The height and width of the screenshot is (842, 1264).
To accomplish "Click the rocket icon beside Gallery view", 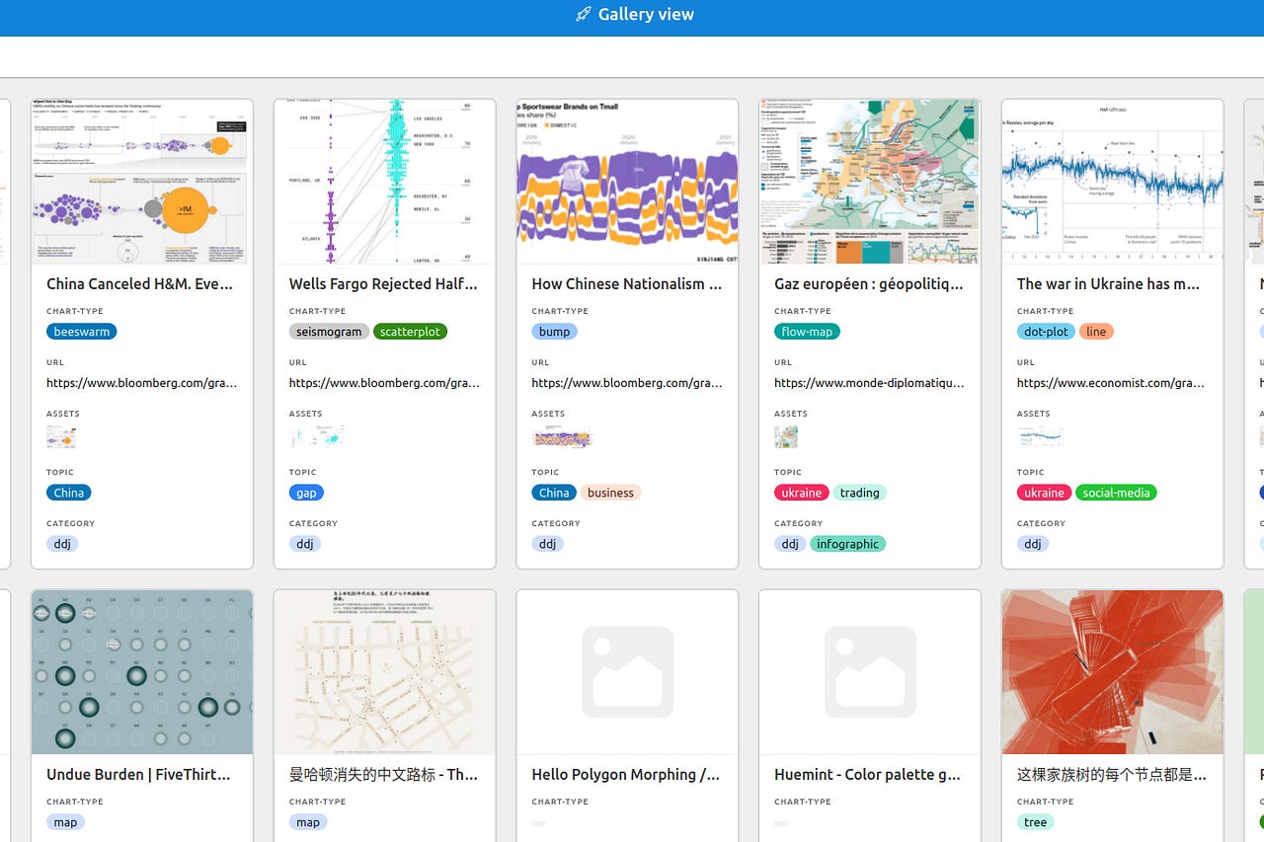I will (x=584, y=15).
